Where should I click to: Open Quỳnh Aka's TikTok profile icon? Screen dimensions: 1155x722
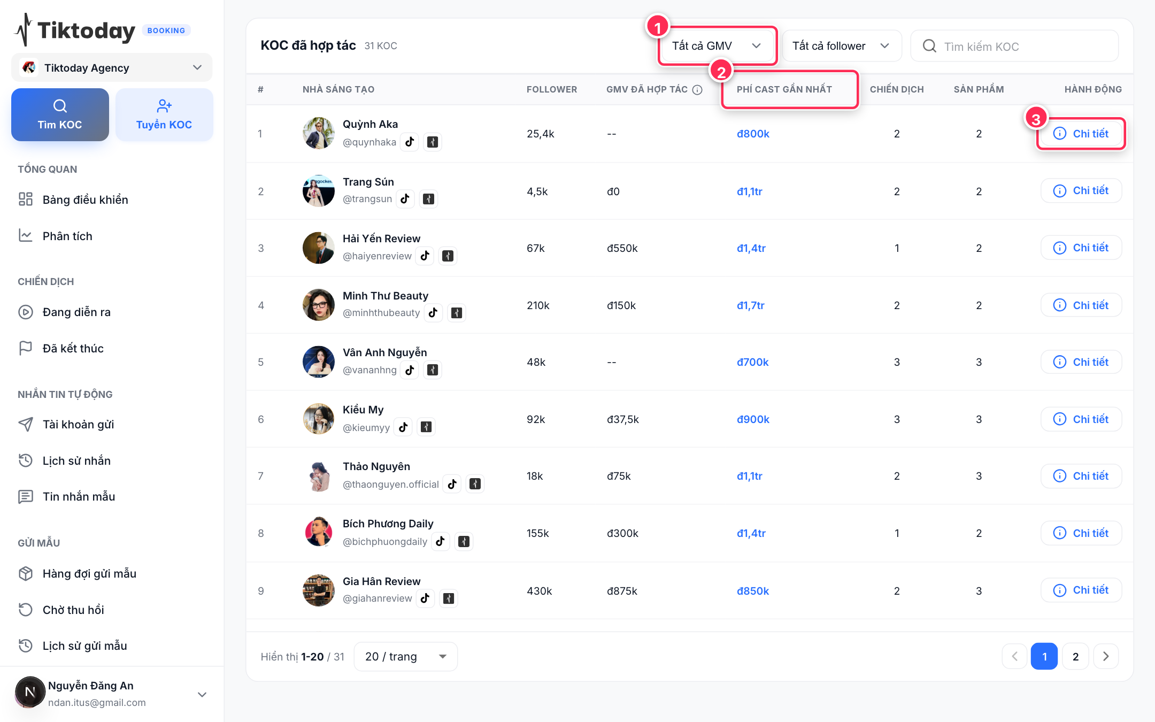[x=410, y=142]
